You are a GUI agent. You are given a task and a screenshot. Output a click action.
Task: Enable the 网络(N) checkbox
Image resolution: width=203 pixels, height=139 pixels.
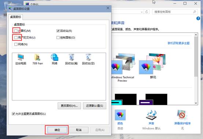16,45
